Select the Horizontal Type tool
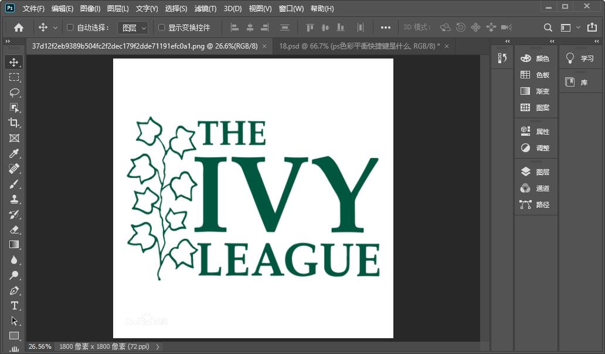 pyautogui.click(x=14, y=305)
